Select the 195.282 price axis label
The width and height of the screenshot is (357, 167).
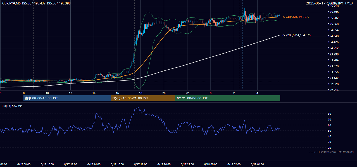[333, 18]
